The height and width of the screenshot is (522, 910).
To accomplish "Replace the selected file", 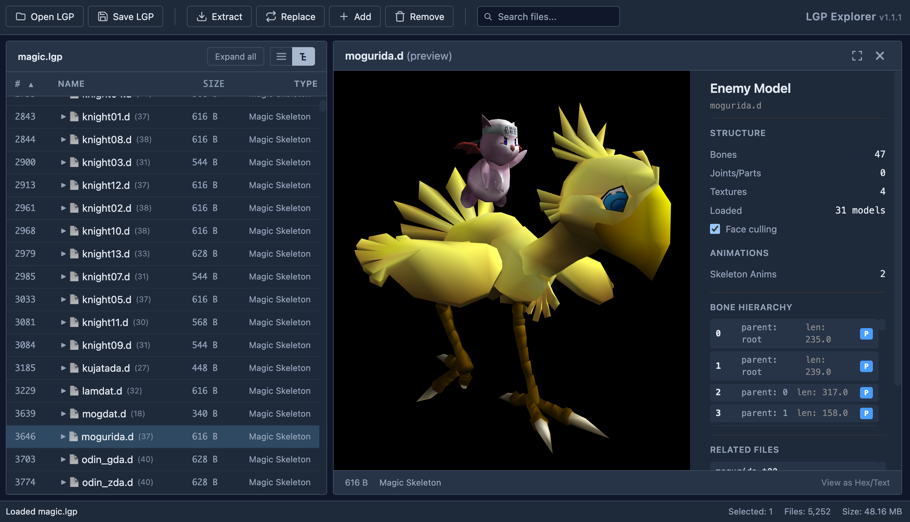I will pyautogui.click(x=290, y=16).
